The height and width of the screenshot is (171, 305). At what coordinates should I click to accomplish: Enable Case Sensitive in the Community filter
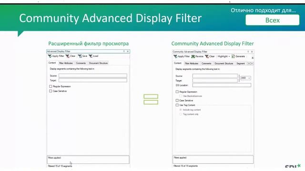tap(177, 100)
